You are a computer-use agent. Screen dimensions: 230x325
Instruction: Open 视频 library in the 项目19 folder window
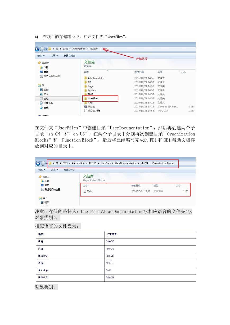(44, 90)
